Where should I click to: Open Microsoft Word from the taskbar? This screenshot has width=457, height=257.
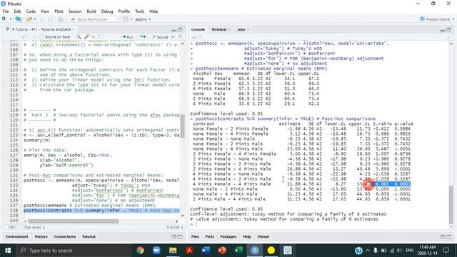206,251
